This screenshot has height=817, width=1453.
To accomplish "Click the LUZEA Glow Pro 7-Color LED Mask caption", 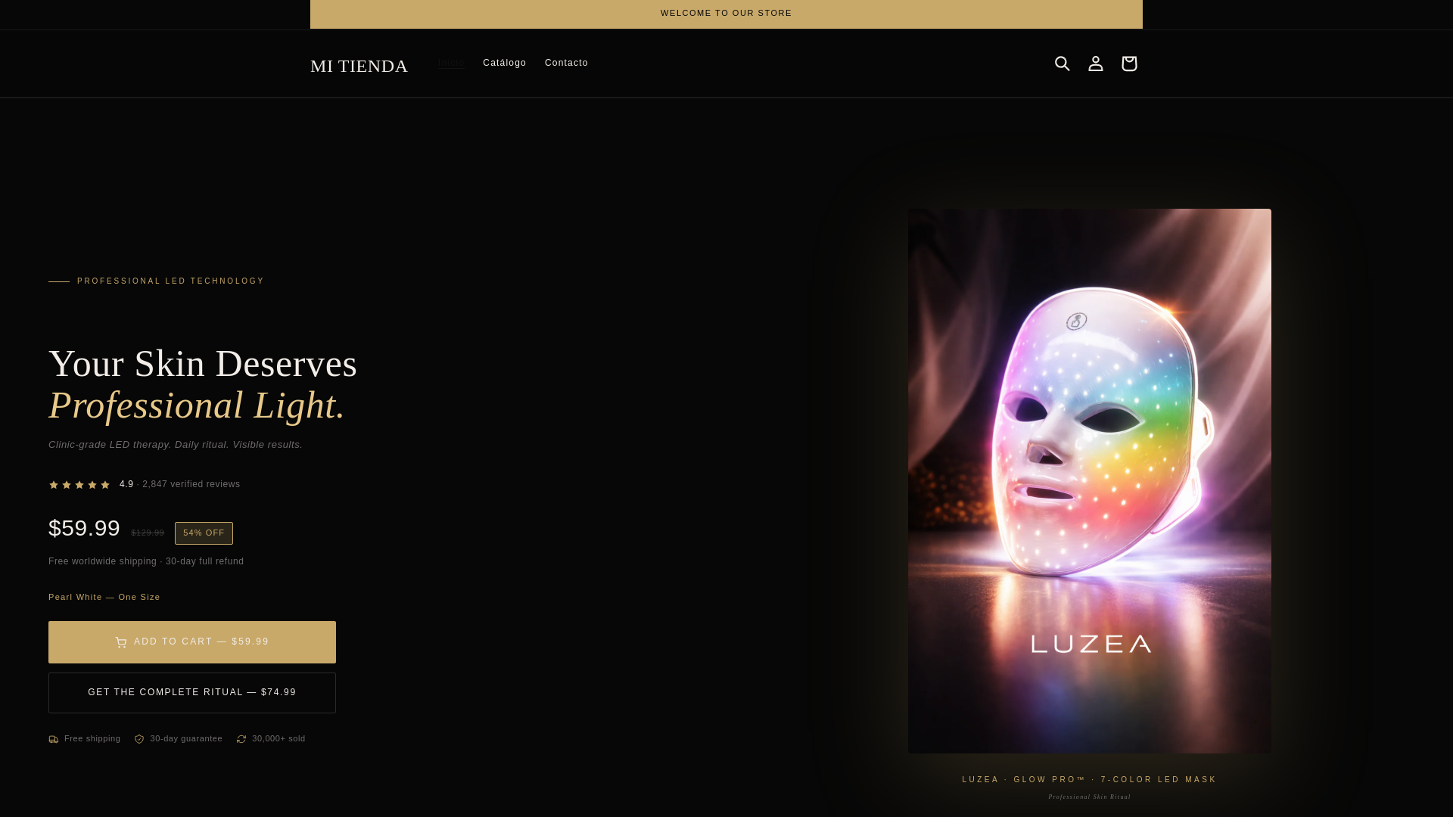I will 1090,780.
